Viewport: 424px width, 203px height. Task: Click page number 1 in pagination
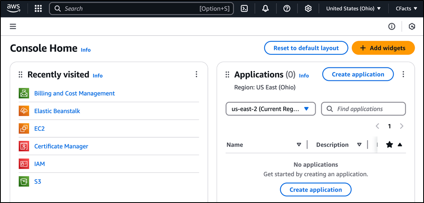[390, 126]
